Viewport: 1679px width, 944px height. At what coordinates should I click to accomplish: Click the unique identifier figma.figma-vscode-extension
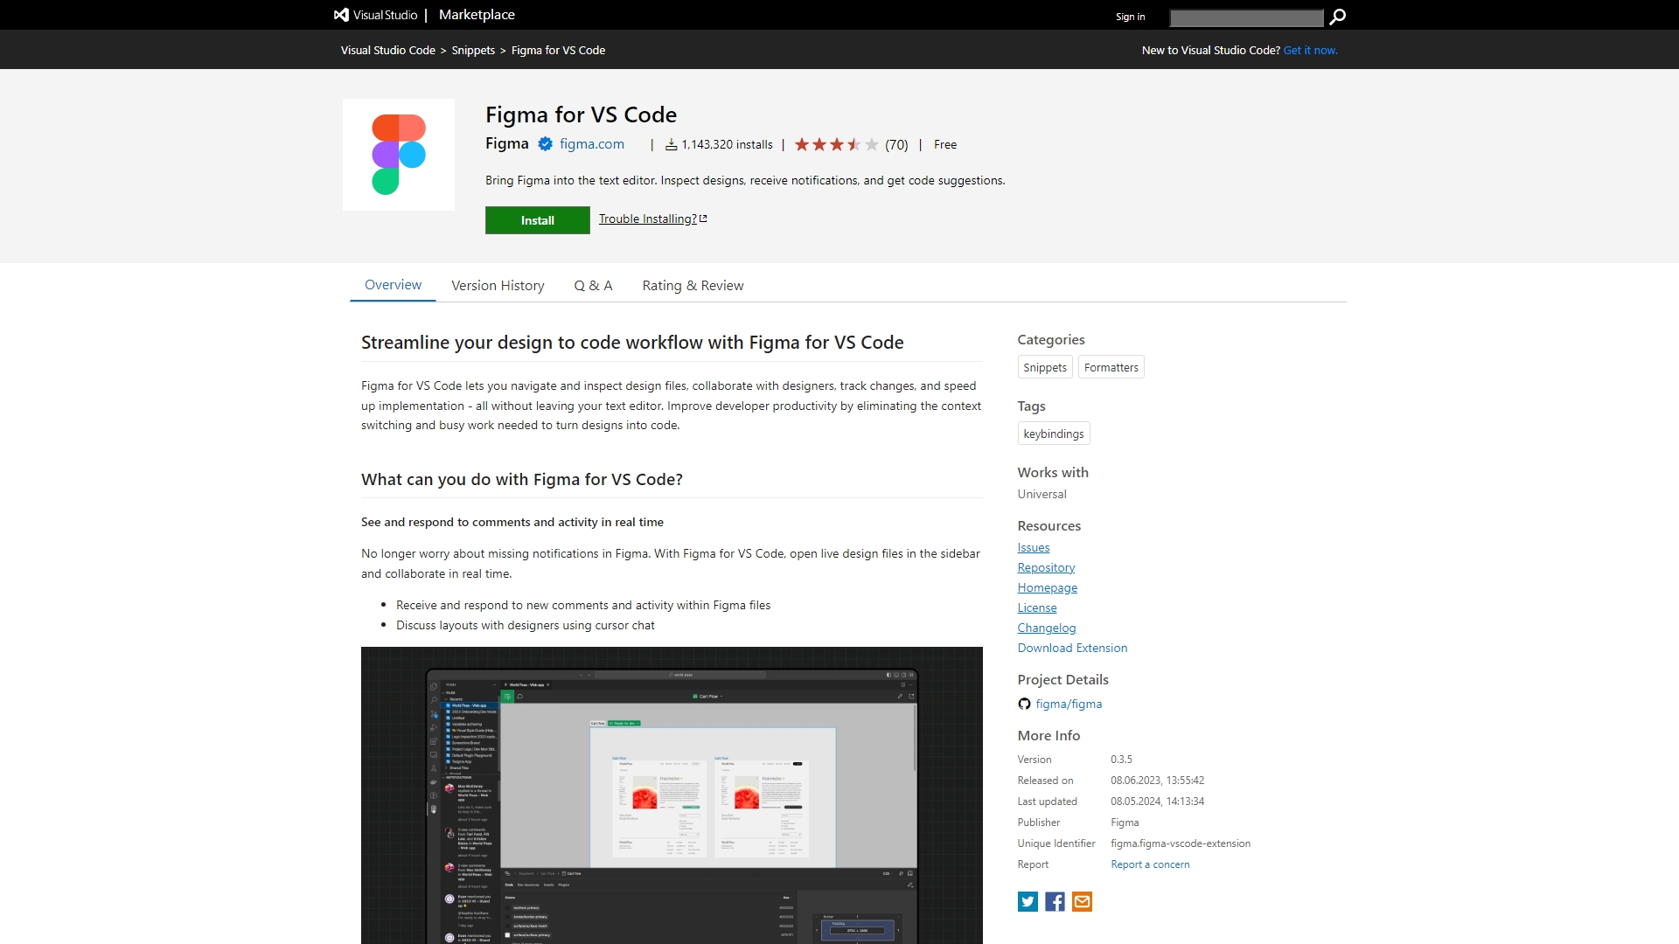[x=1181, y=843]
